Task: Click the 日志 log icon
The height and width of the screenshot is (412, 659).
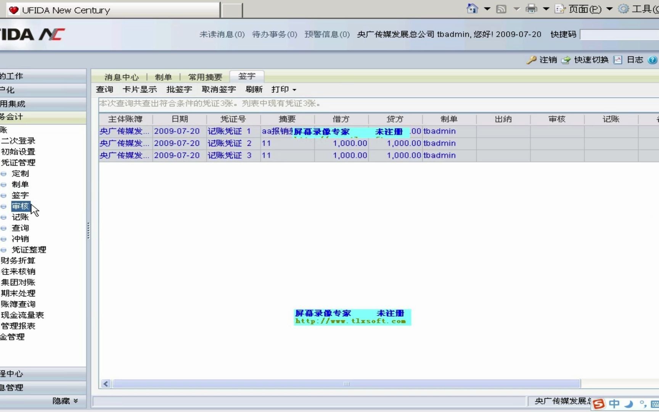Action: pyautogui.click(x=618, y=60)
